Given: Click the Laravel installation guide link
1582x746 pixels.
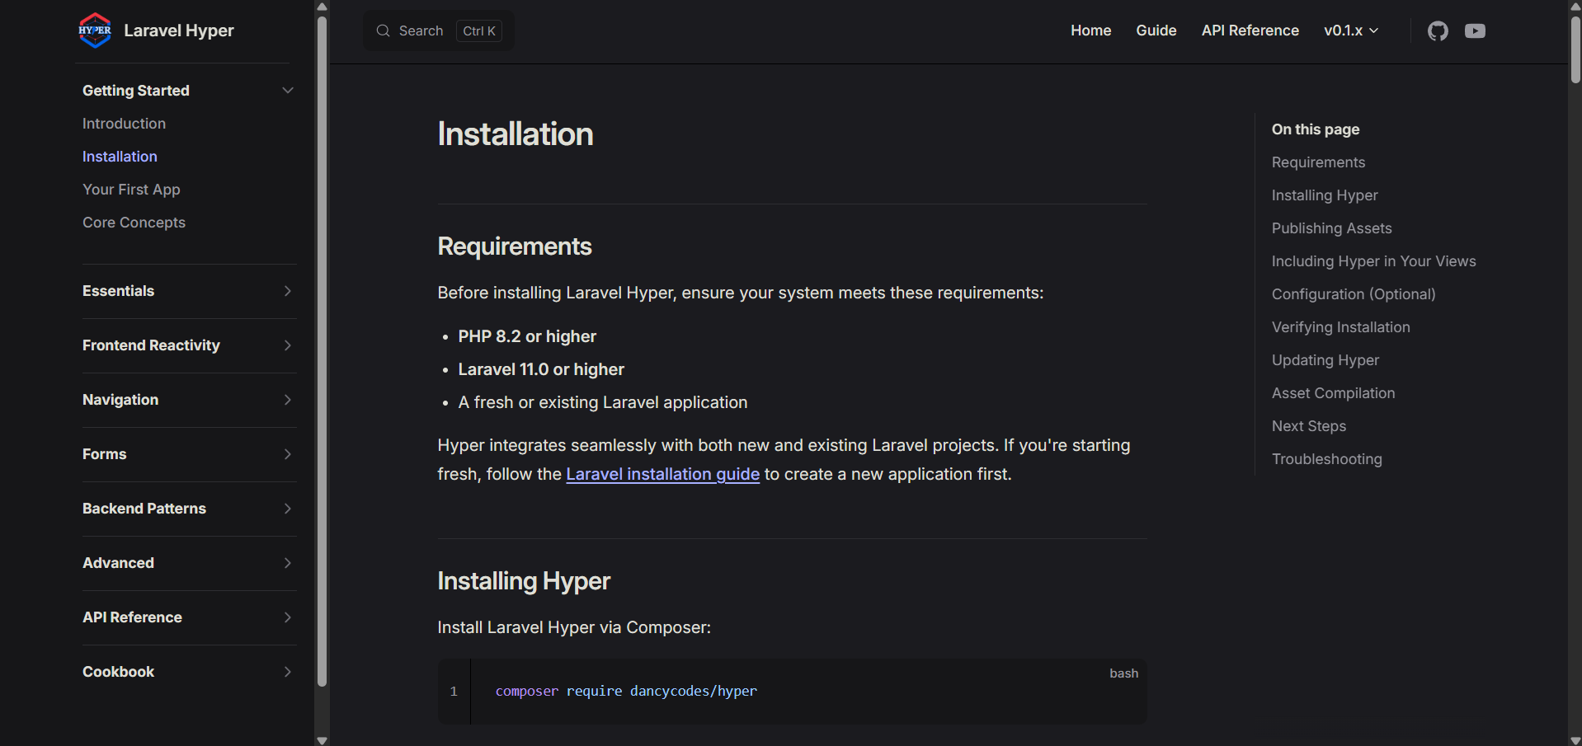Looking at the screenshot, I should point(662,474).
